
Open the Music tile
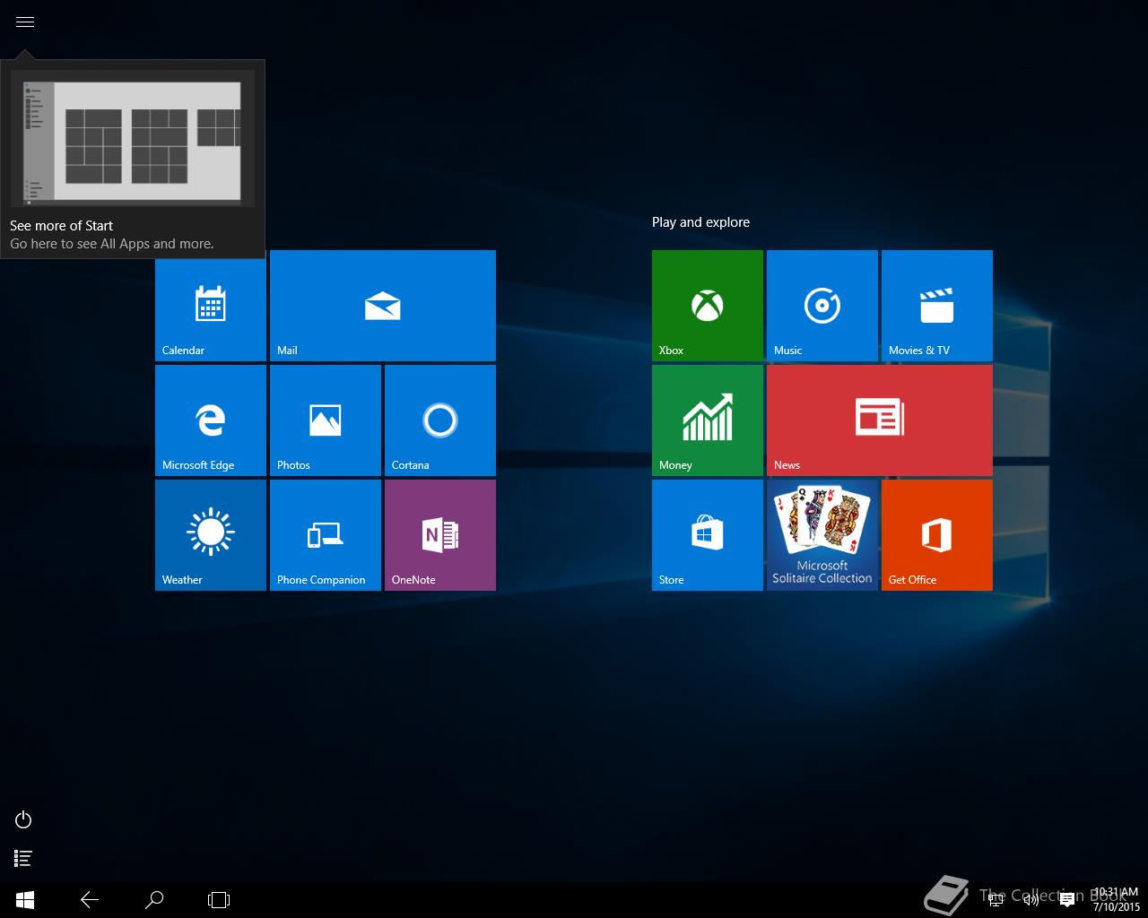[822, 306]
